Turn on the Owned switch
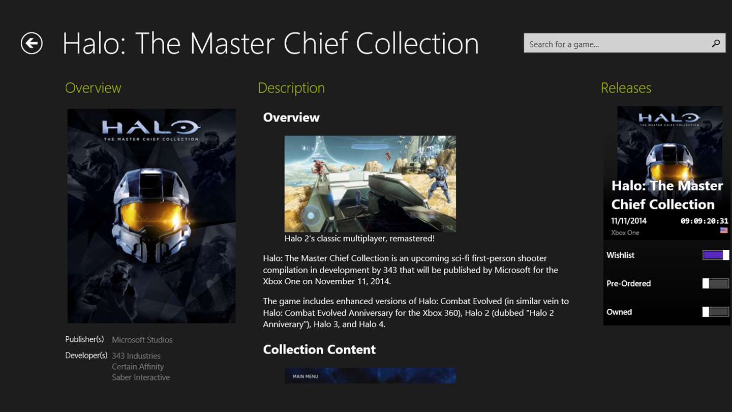 716,312
